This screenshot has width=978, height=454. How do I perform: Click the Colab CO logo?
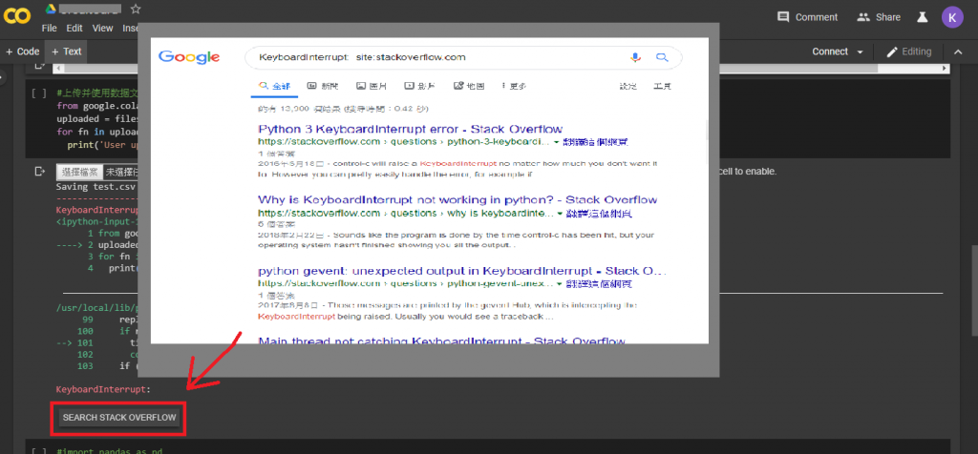(x=17, y=17)
